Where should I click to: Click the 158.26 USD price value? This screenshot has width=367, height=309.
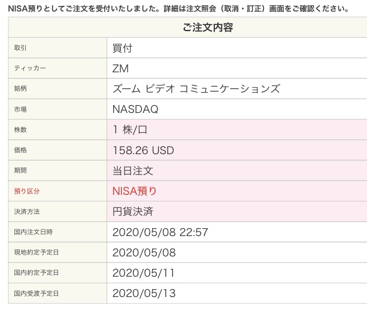pyautogui.click(x=143, y=151)
